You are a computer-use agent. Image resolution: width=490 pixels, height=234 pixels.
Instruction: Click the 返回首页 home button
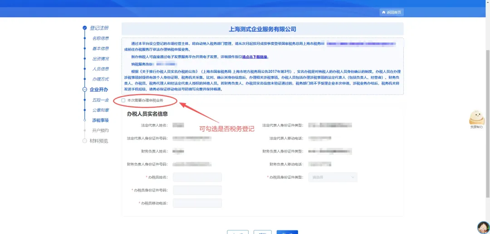point(392,12)
